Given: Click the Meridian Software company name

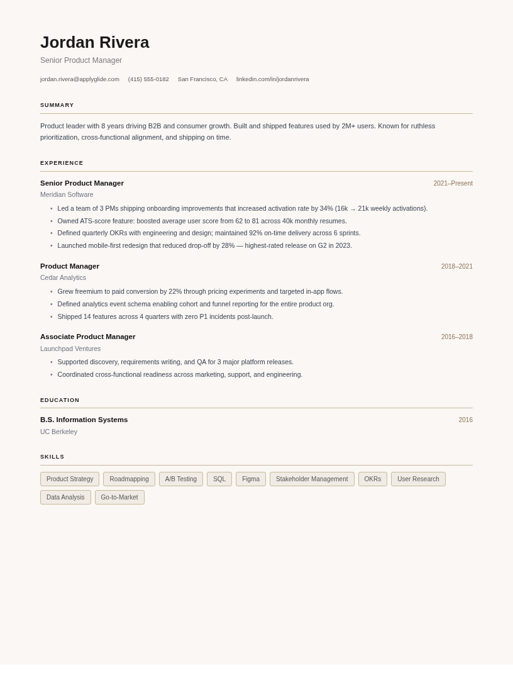Looking at the screenshot, I should [x=67, y=195].
